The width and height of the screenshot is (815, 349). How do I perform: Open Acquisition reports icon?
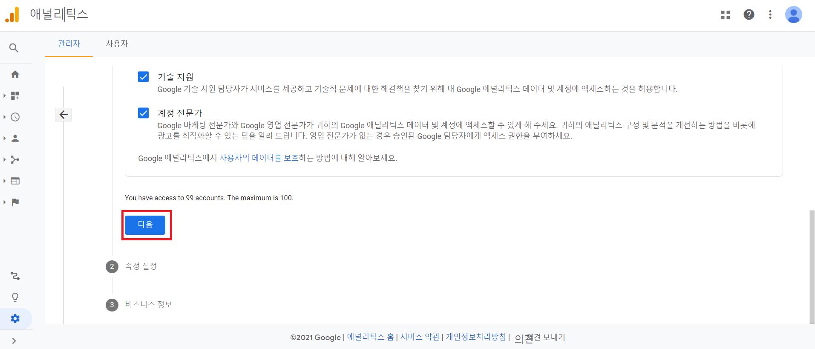[15, 160]
